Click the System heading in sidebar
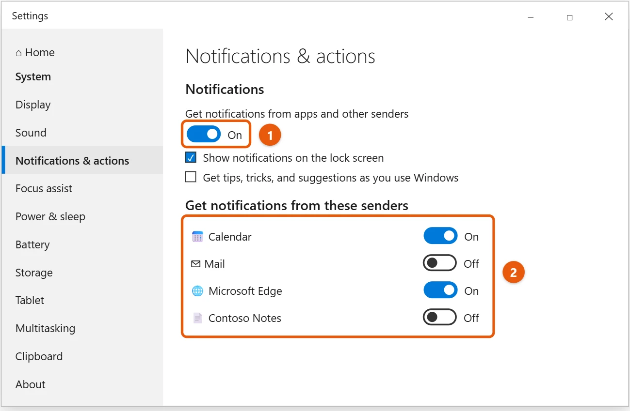 [33, 76]
